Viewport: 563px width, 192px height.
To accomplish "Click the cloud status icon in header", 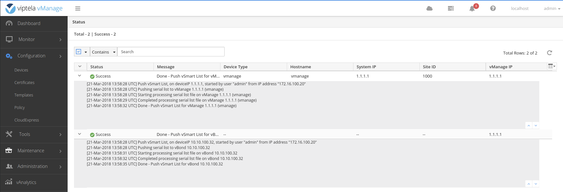I will pyautogui.click(x=429, y=8).
